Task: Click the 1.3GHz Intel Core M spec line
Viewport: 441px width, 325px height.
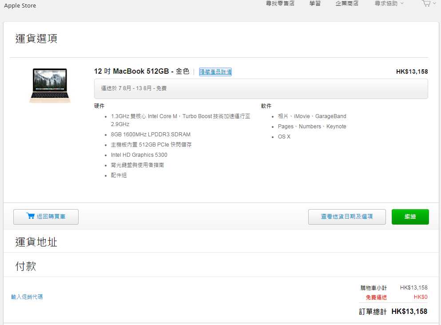Action: (x=181, y=120)
